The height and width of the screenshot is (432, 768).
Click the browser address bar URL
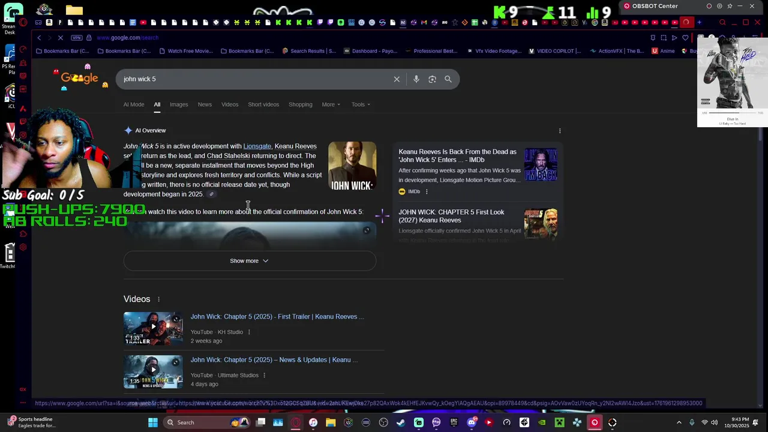127,38
